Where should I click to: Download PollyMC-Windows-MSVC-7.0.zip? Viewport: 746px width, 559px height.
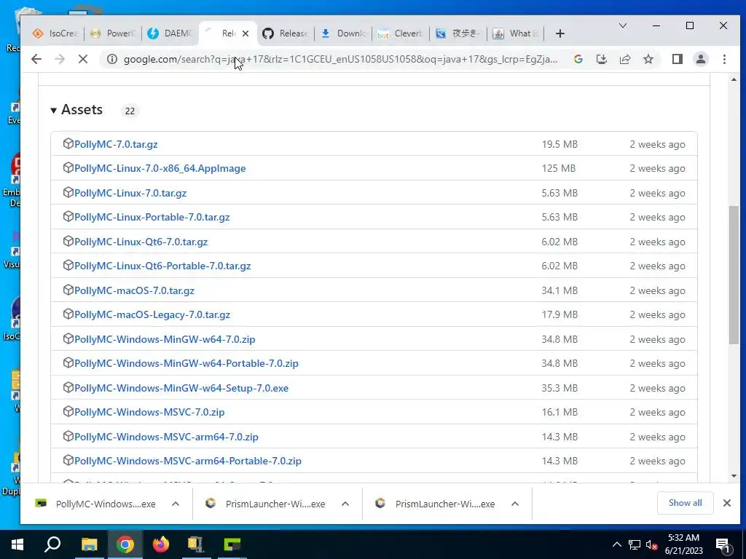coord(149,412)
